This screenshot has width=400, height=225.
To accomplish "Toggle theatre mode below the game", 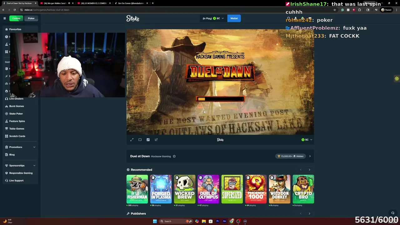I will pos(140,140).
